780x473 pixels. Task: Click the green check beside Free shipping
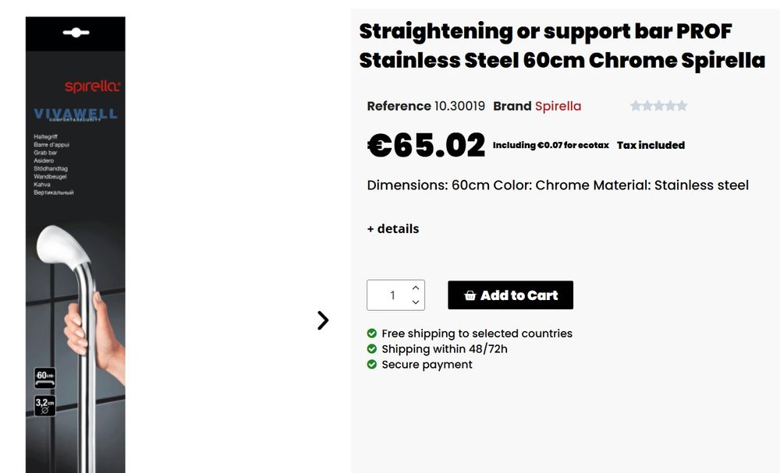coord(372,334)
